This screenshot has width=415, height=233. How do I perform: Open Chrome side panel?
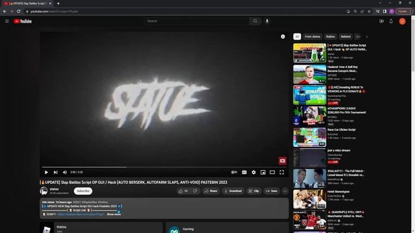[x=385, y=12]
